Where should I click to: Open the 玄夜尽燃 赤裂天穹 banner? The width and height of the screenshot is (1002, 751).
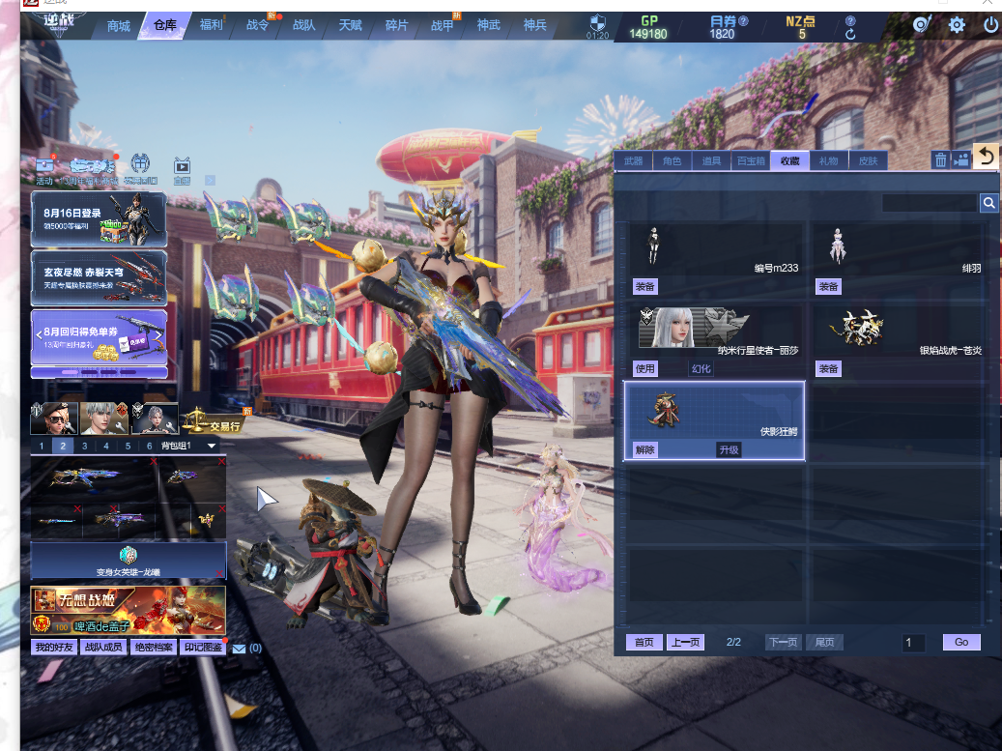(100, 278)
